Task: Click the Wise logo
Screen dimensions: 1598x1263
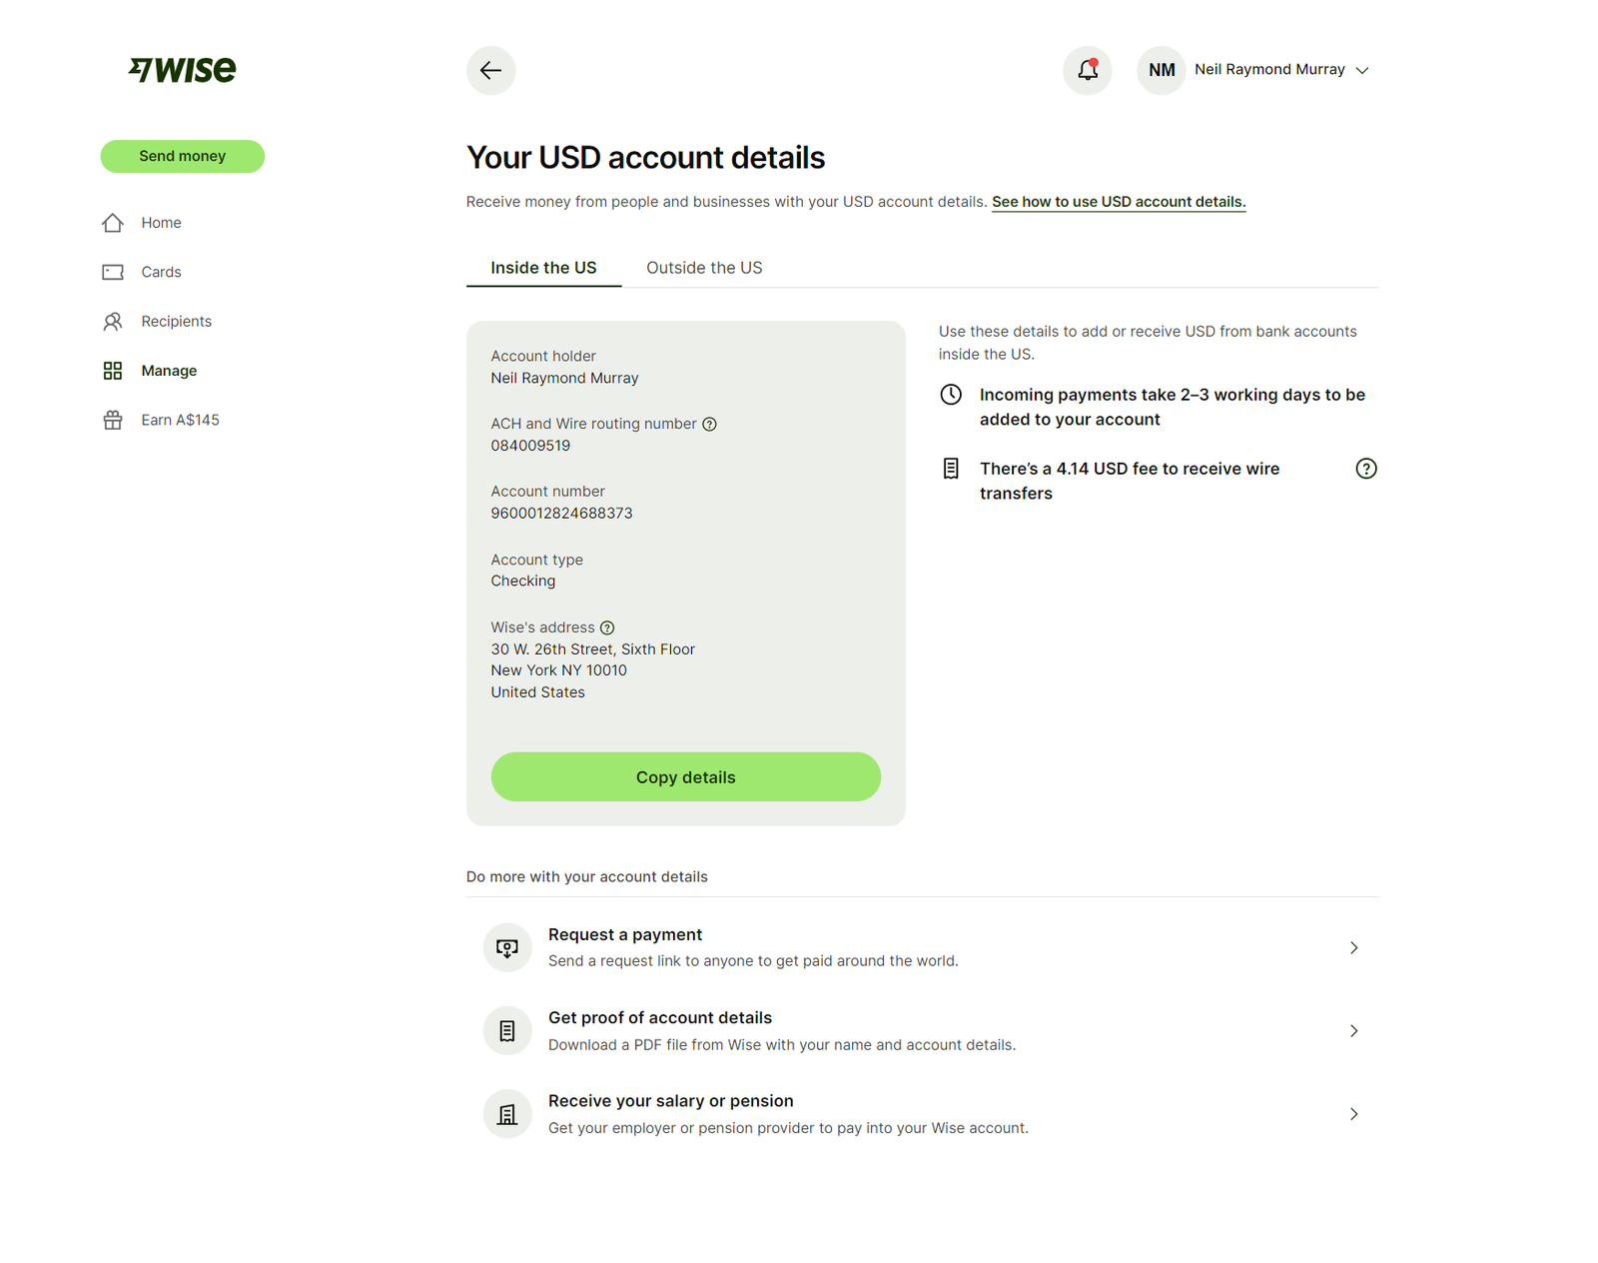Action: pos(182,69)
